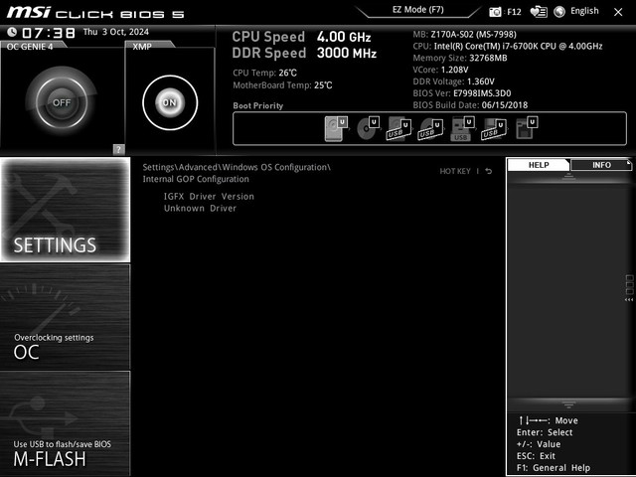Click the VCore 1.208V line
The width and height of the screenshot is (636, 477).
[x=440, y=70]
